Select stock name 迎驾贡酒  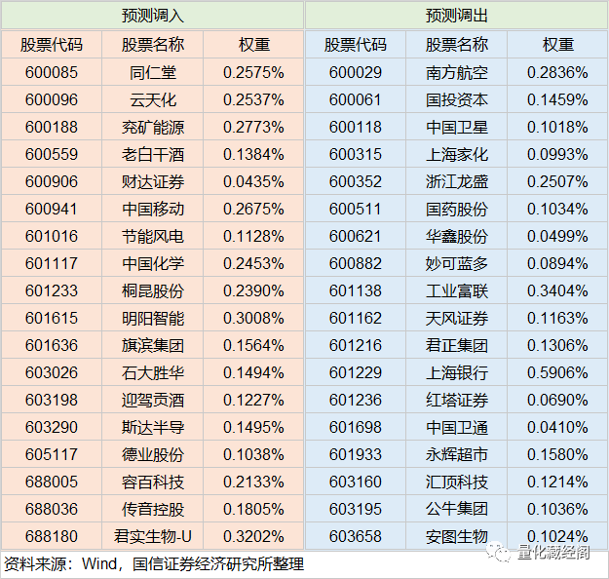153,400
